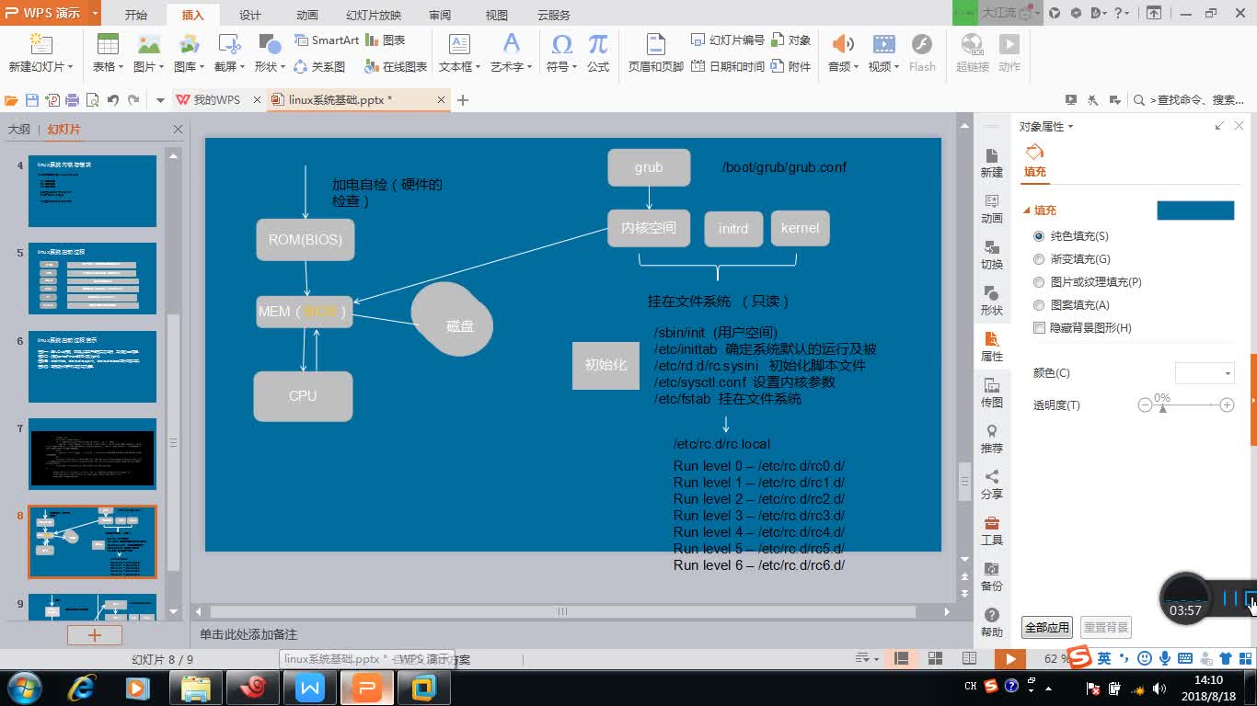Image resolution: width=1257 pixels, height=706 pixels.
Task: Click the New Slide (新建幻灯片) icon
Action: click(x=40, y=45)
